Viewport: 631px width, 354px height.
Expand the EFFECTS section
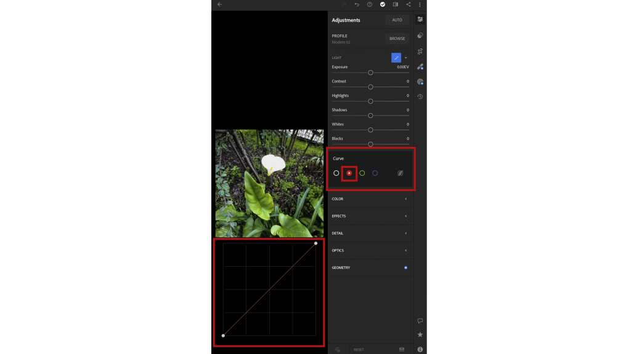coord(370,216)
